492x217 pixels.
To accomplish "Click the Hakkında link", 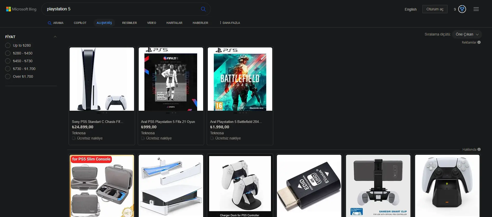I will (469, 149).
